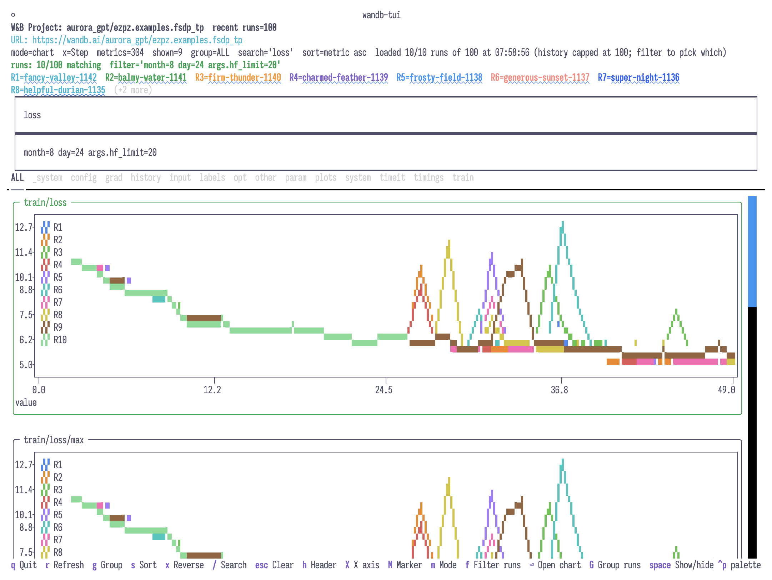
Task: Click g Group in the footer
Action: [x=107, y=565]
